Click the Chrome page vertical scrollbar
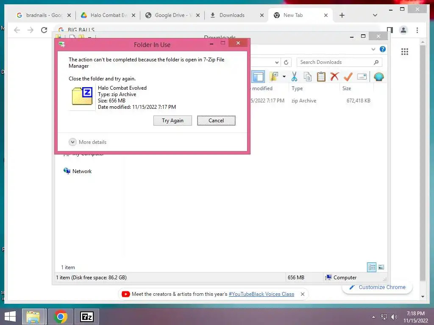 click(423, 163)
